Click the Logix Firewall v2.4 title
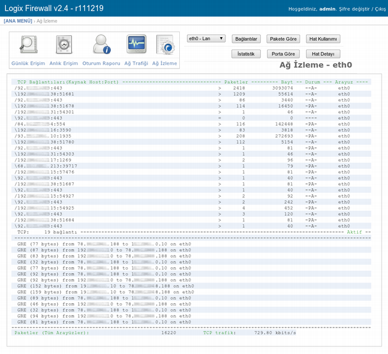 click(54, 8)
